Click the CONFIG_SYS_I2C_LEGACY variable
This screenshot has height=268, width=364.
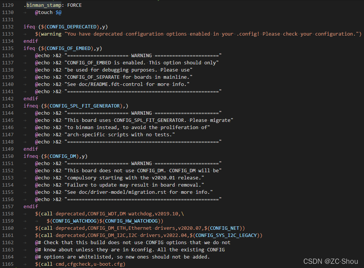click(226, 235)
